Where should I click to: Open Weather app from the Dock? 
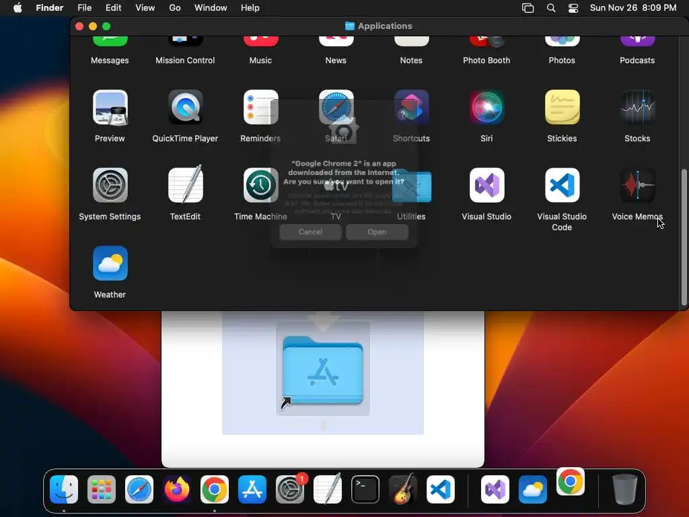point(533,489)
